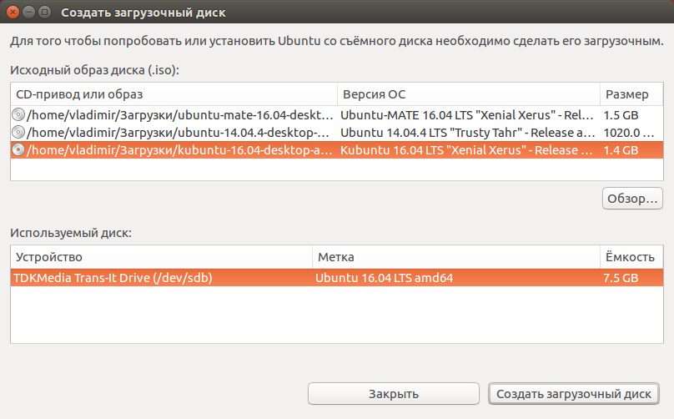The width and height of the screenshot is (674, 419).
Task: Click the "Закрыть" button
Action: [x=394, y=394]
